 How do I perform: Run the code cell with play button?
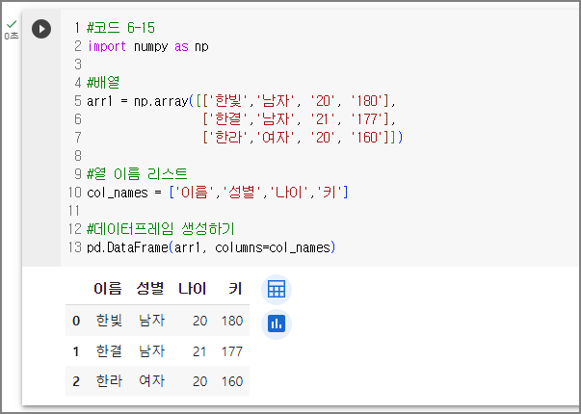click(41, 29)
